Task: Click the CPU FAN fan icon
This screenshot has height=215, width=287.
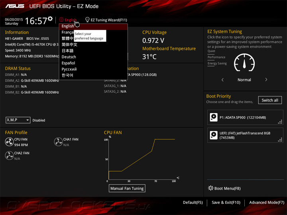Action: (9, 142)
